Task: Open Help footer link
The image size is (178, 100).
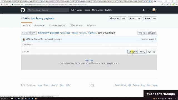Action: 68,85
